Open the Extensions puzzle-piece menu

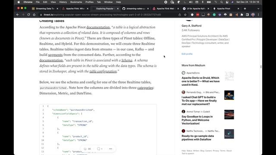point(242,15)
